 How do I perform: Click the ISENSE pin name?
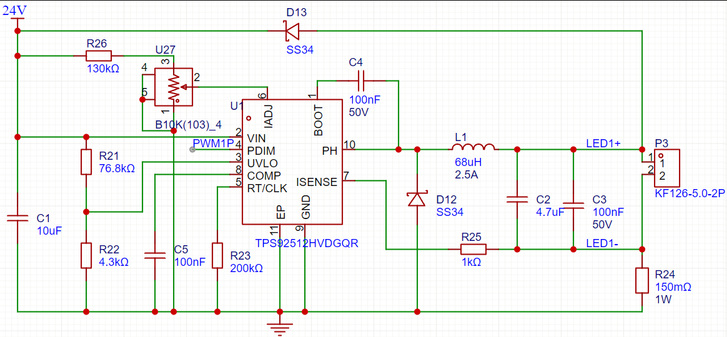pyautogui.click(x=317, y=182)
